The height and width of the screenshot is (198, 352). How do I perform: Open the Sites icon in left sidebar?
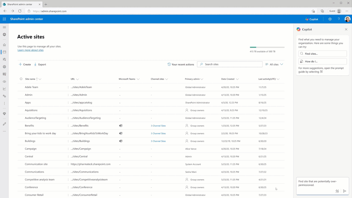4,52
